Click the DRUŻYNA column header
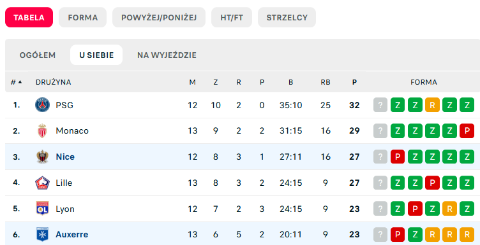Viewport: 480px width, 245px height. (x=53, y=82)
